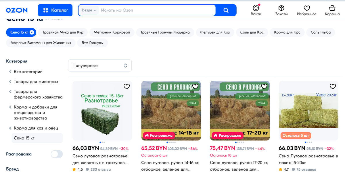Remove the Сено 15 кг filter chip
Image resolution: width=345 pixels, height=174 pixels.
pos(32,32)
